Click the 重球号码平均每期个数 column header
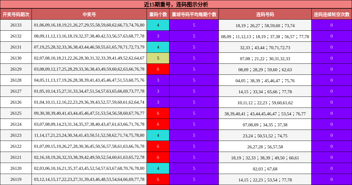 [194, 14]
